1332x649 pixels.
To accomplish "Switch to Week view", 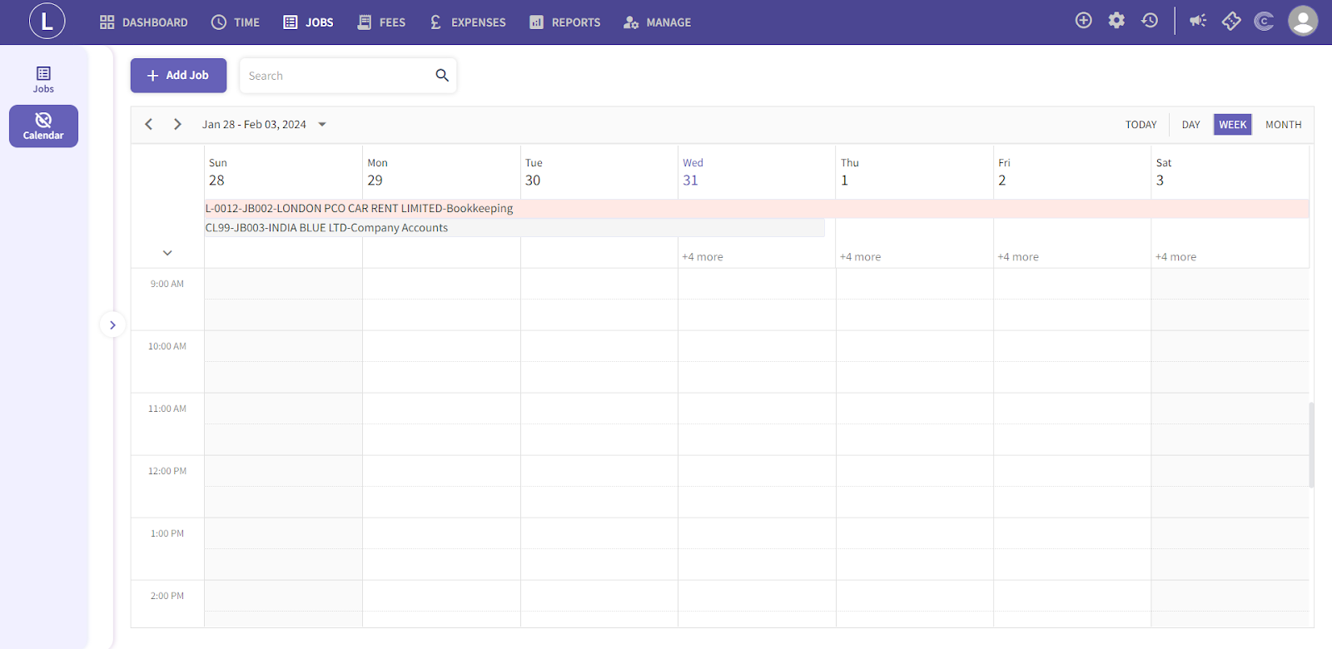I will [1232, 125].
